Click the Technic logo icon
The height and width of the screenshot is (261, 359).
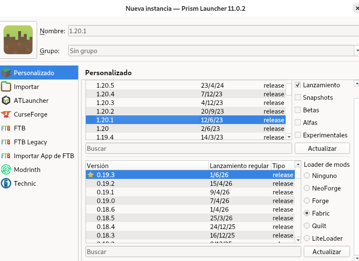click(6, 183)
